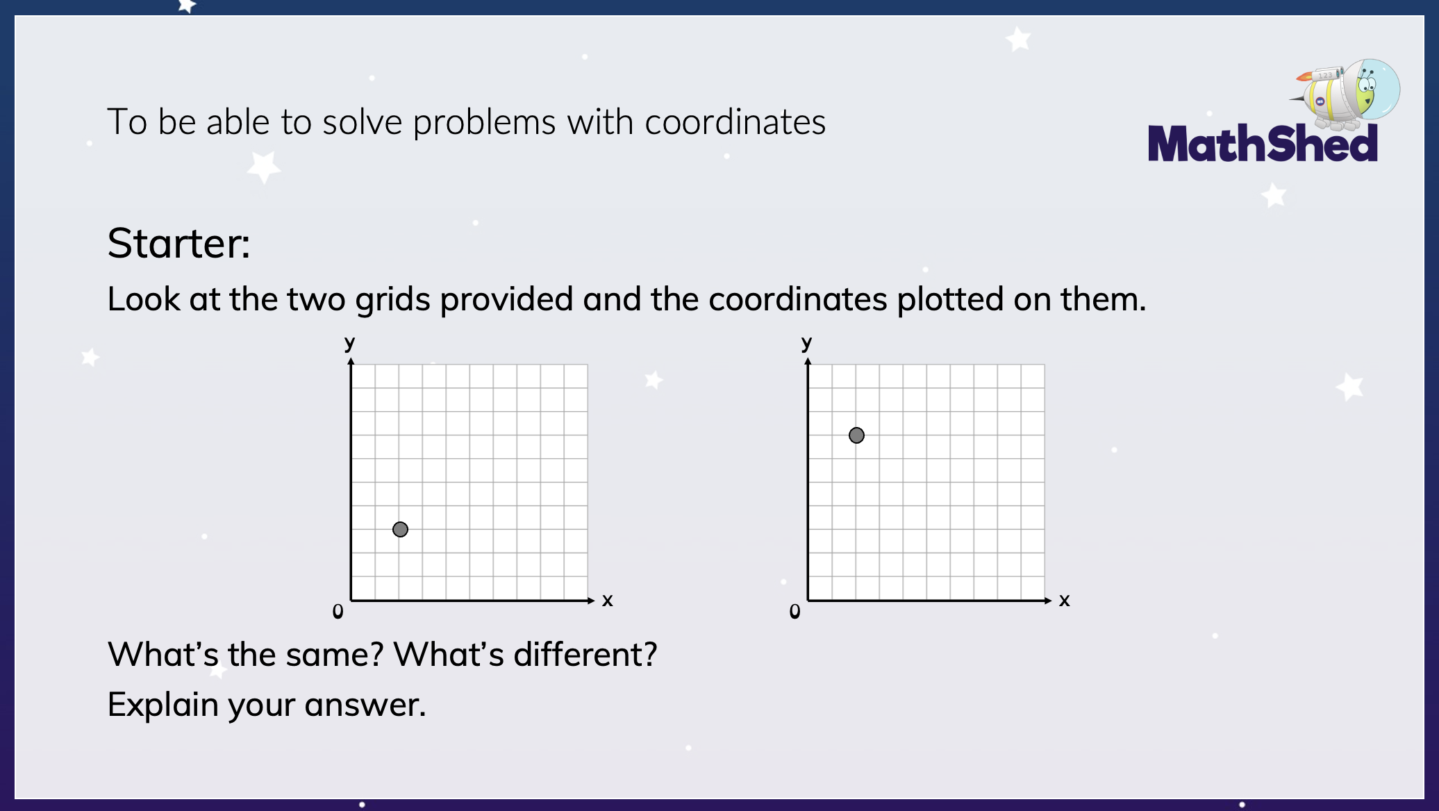Click the y-axis label of left grid
This screenshot has height=811, width=1439.
(349, 342)
